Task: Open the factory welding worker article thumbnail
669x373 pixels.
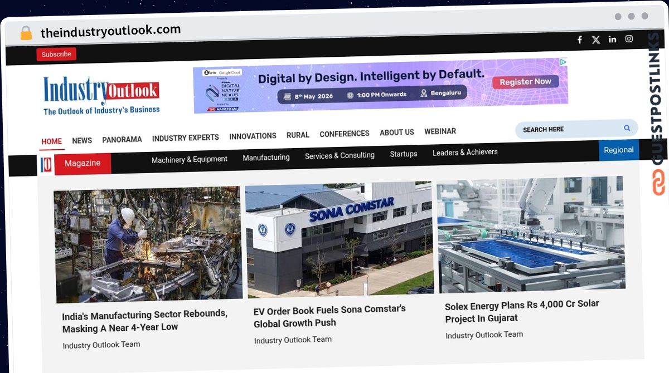Action: (148, 244)
